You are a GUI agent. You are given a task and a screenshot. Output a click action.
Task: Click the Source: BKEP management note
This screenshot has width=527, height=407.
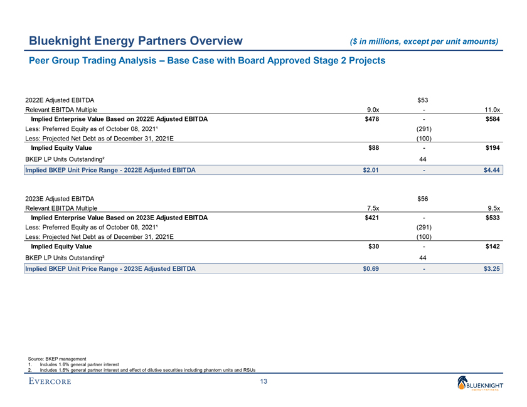tap(57, 359)
